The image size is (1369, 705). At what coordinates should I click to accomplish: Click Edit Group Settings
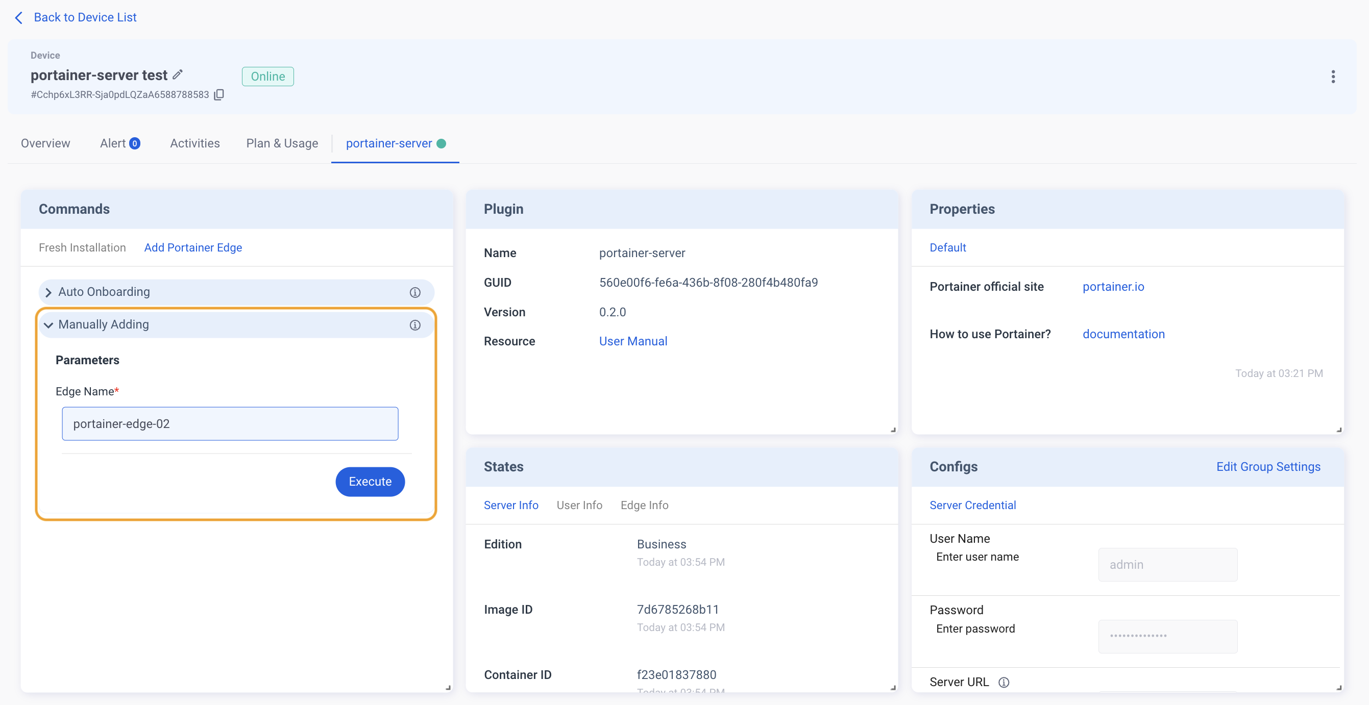coord(1268,467)
